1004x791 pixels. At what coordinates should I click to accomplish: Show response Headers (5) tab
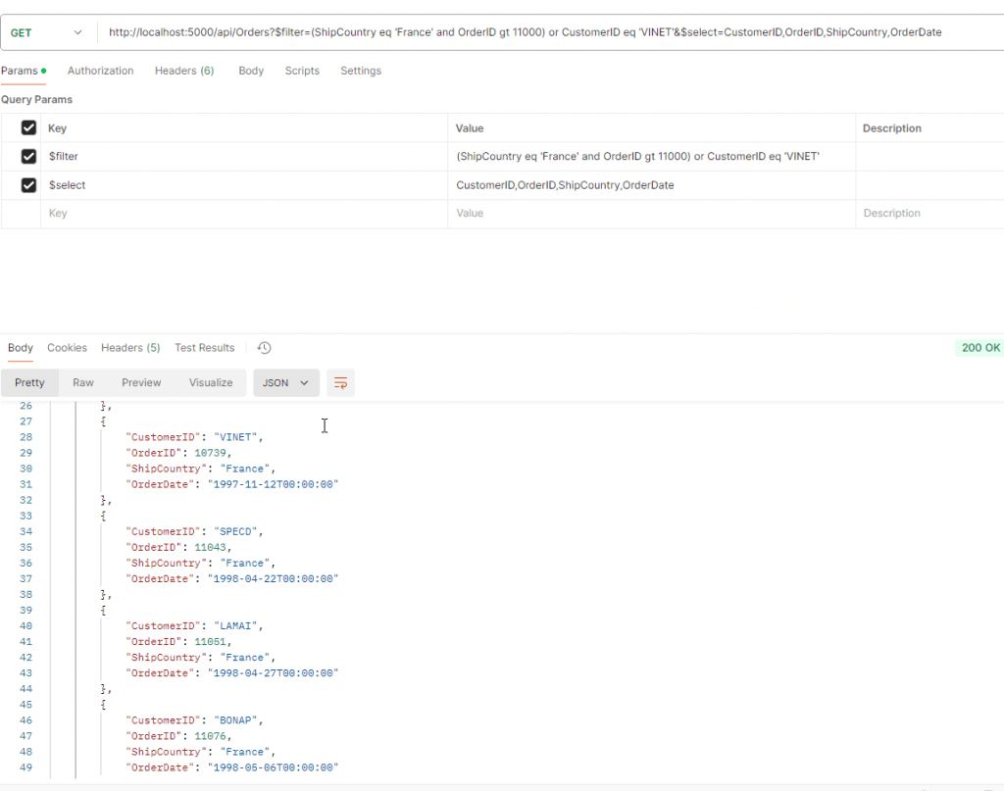130,348
